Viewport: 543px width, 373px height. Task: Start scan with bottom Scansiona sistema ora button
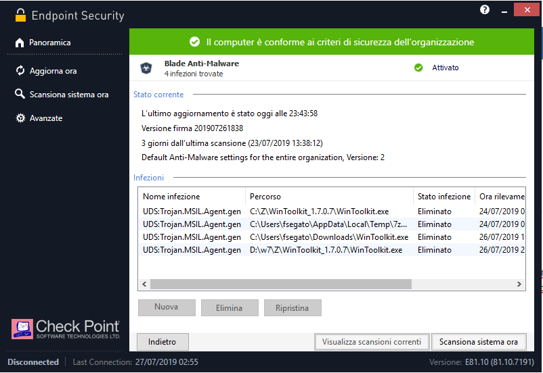point(479,341)
